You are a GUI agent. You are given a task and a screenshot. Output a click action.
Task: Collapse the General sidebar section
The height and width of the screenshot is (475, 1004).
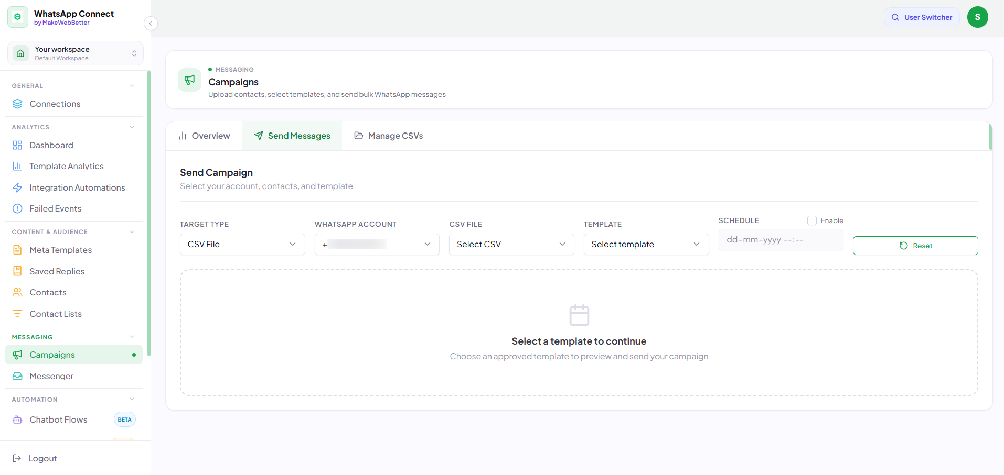coord(132,86)
